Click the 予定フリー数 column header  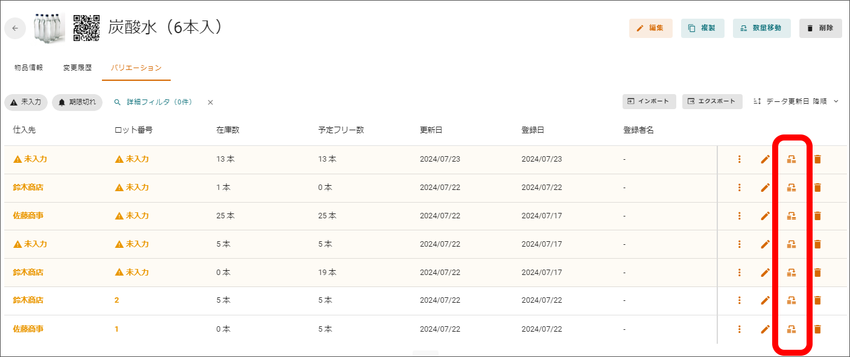point(341,130)
